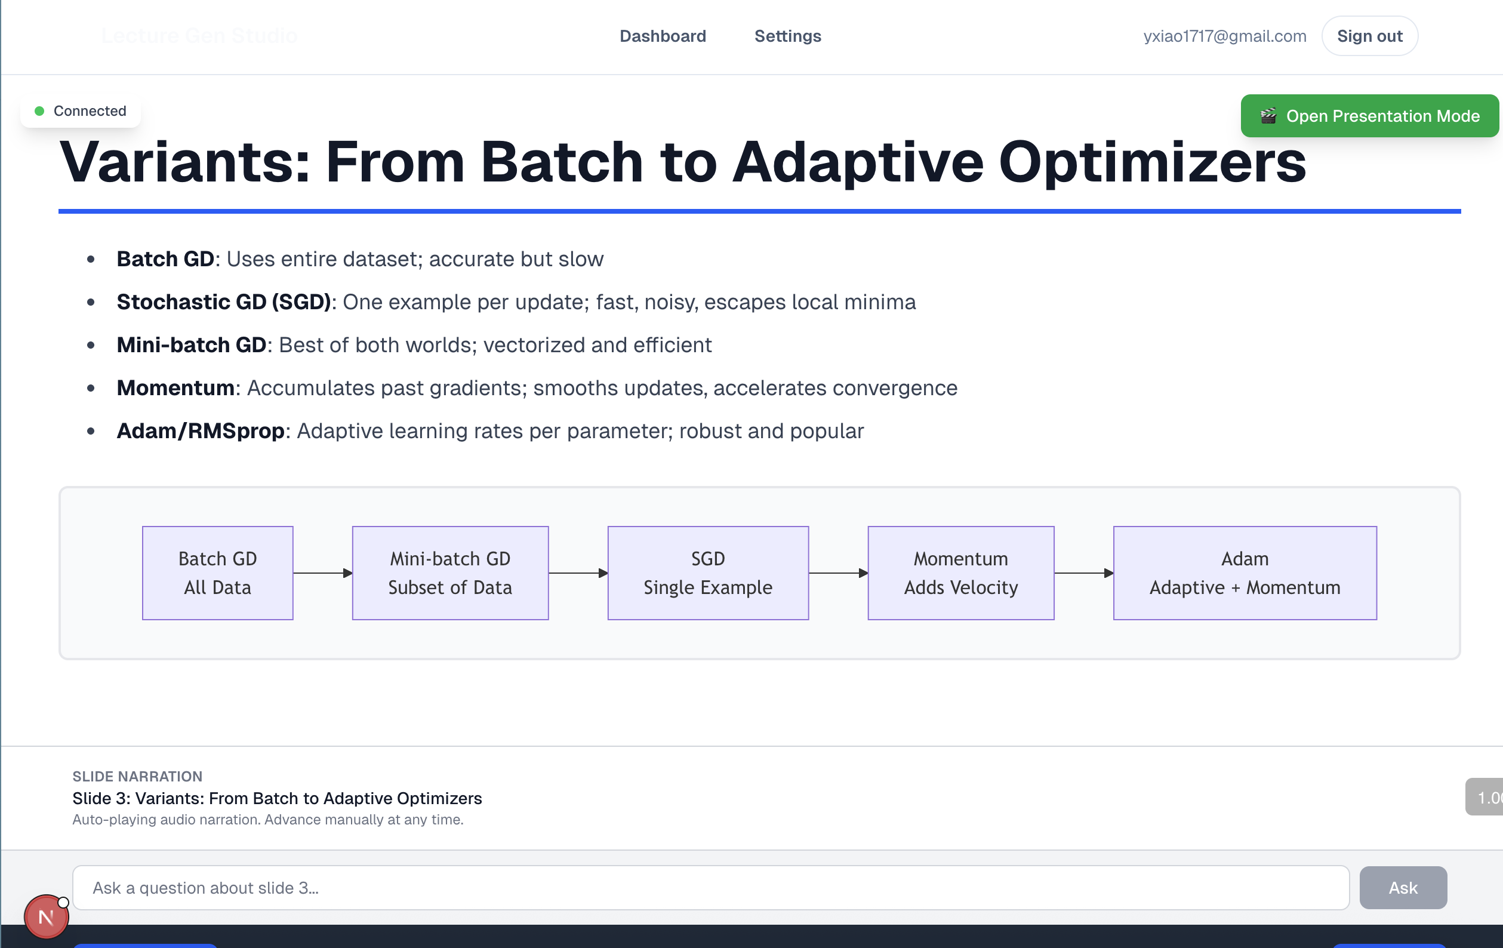The height and width of the screenshot is (948, 1503).
Task: Click the Connected status badge
Action: point(81,111)
